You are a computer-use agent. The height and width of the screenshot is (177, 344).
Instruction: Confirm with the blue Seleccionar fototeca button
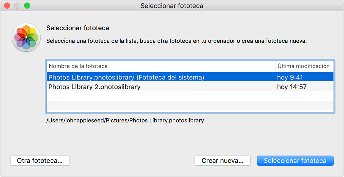(295, 161)
